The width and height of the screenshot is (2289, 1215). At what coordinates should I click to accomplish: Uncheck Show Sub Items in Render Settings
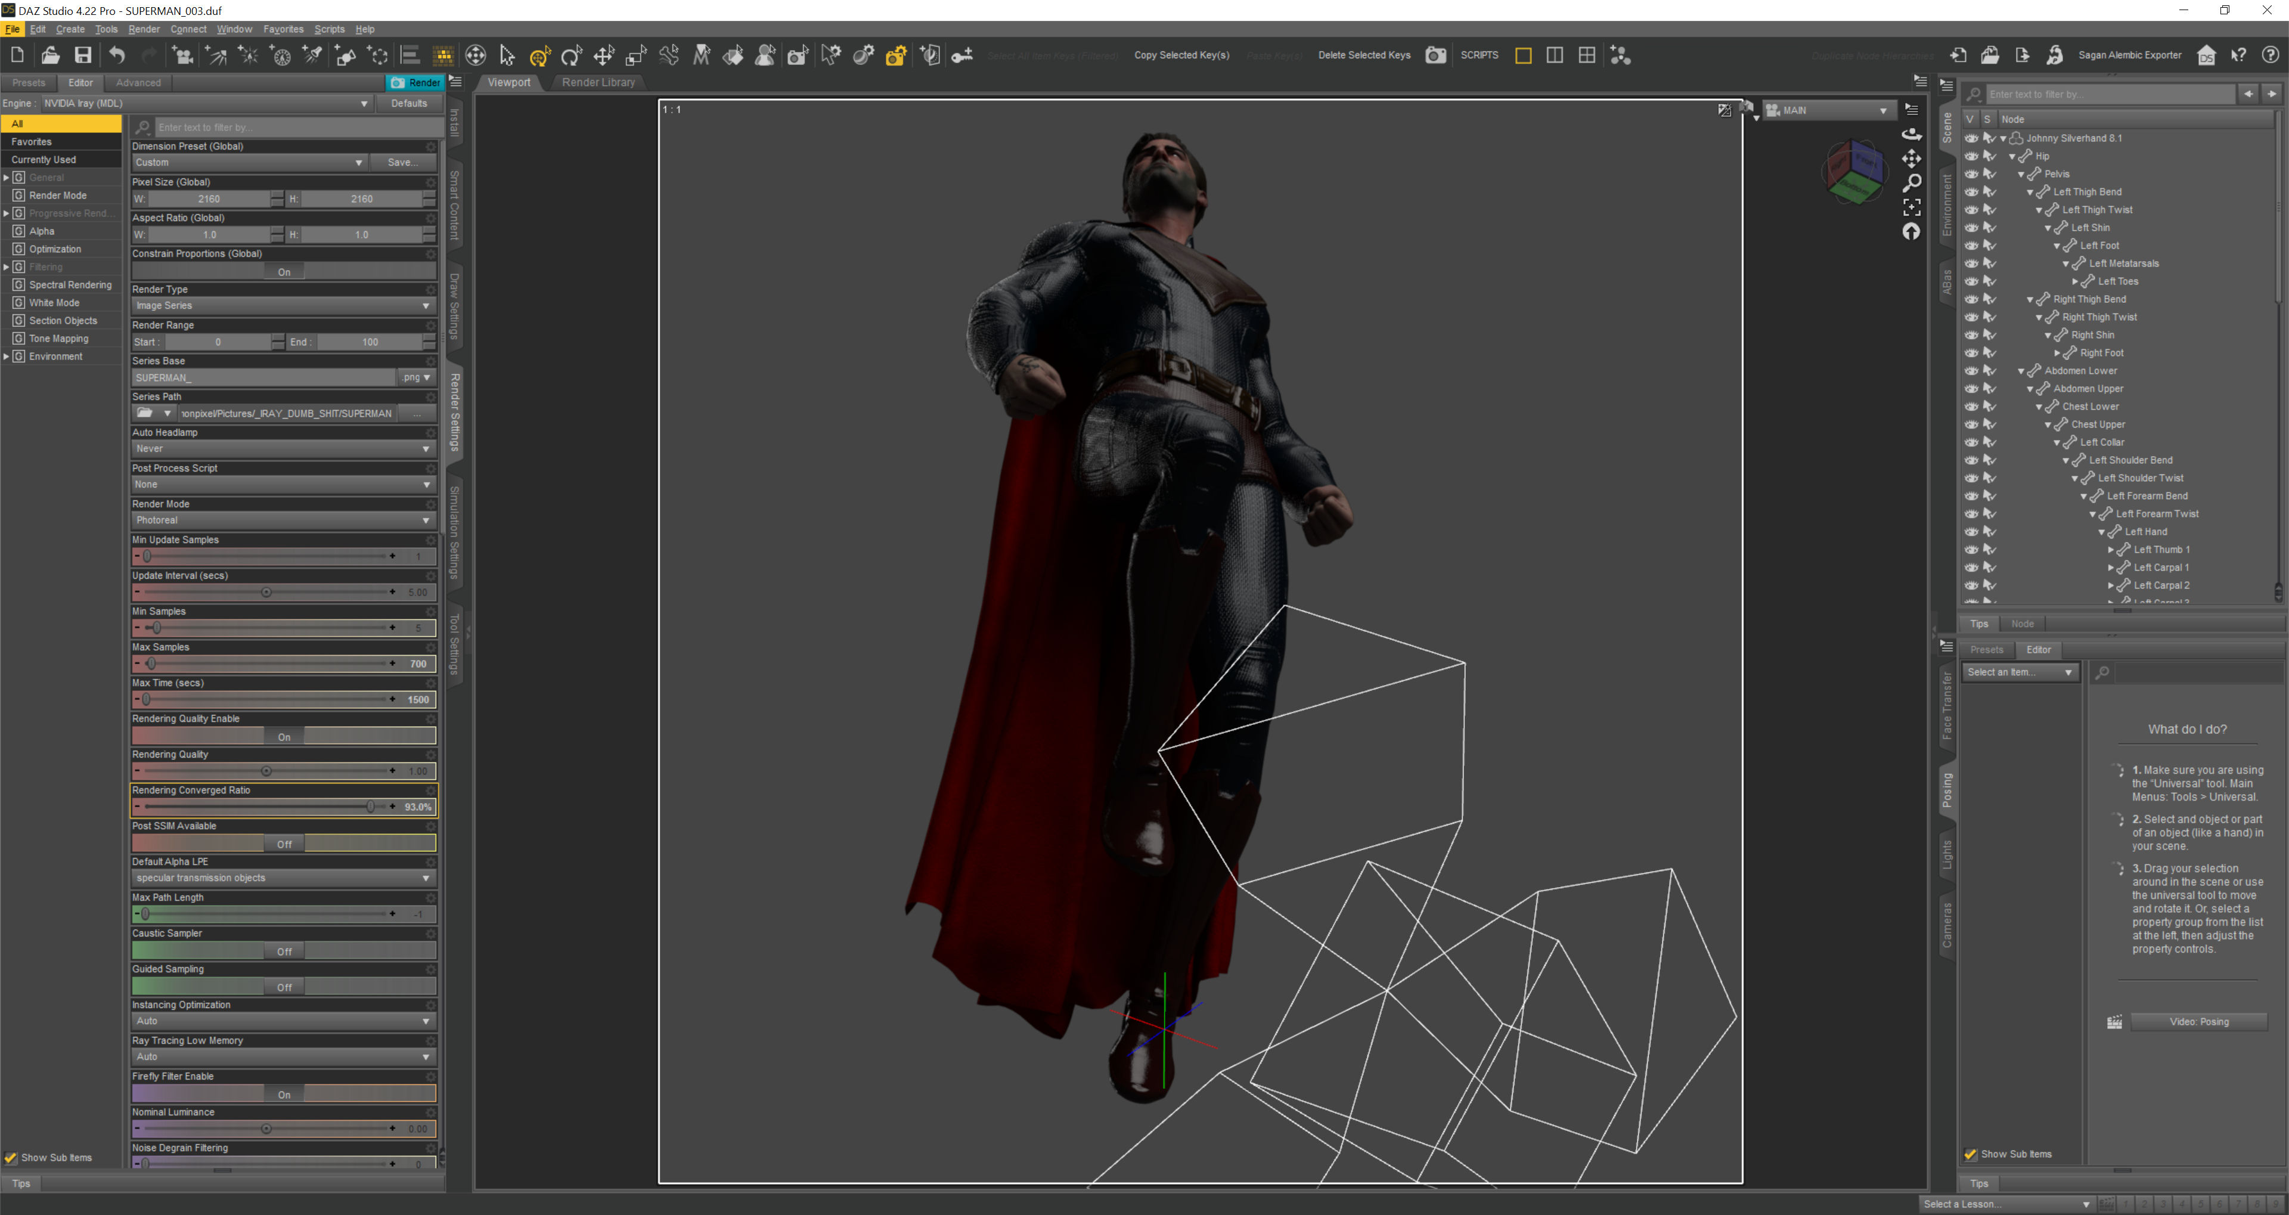[11, 1158]
